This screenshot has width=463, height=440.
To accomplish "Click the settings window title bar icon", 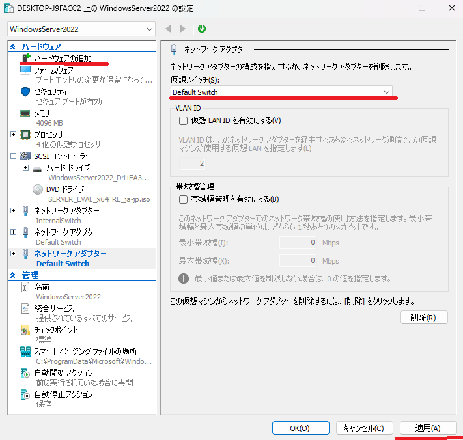I will (x=8, y=8).
